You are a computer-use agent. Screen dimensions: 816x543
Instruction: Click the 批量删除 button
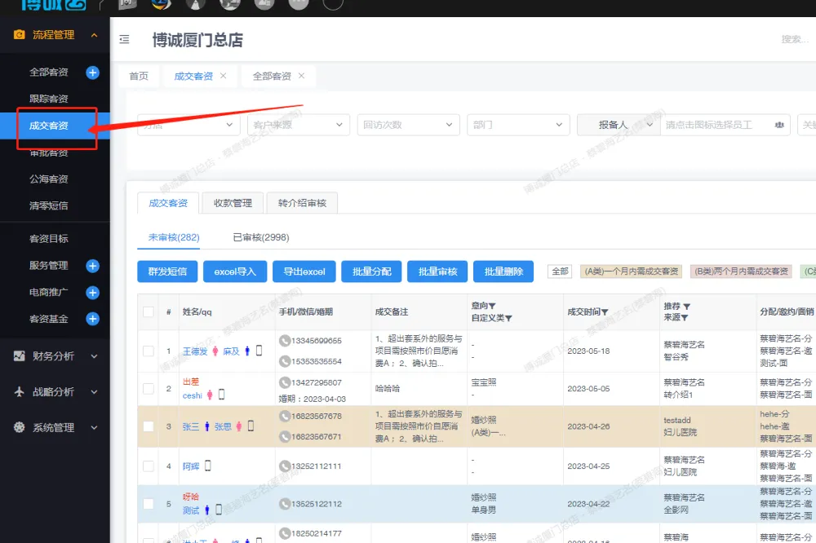(x=503, y=271)
